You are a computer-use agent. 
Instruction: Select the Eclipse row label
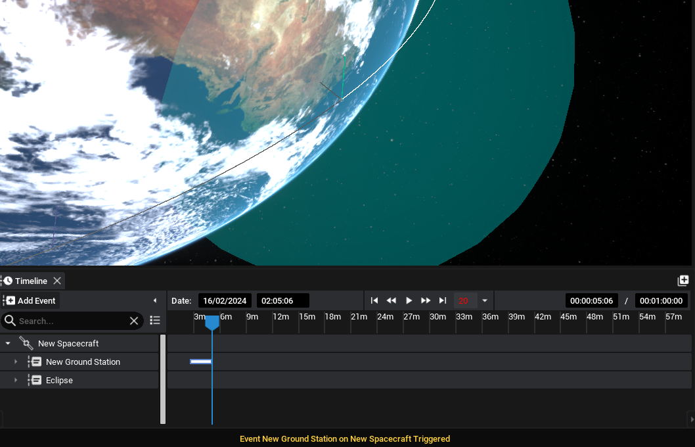pyautogui.click(x=59, y=380)
